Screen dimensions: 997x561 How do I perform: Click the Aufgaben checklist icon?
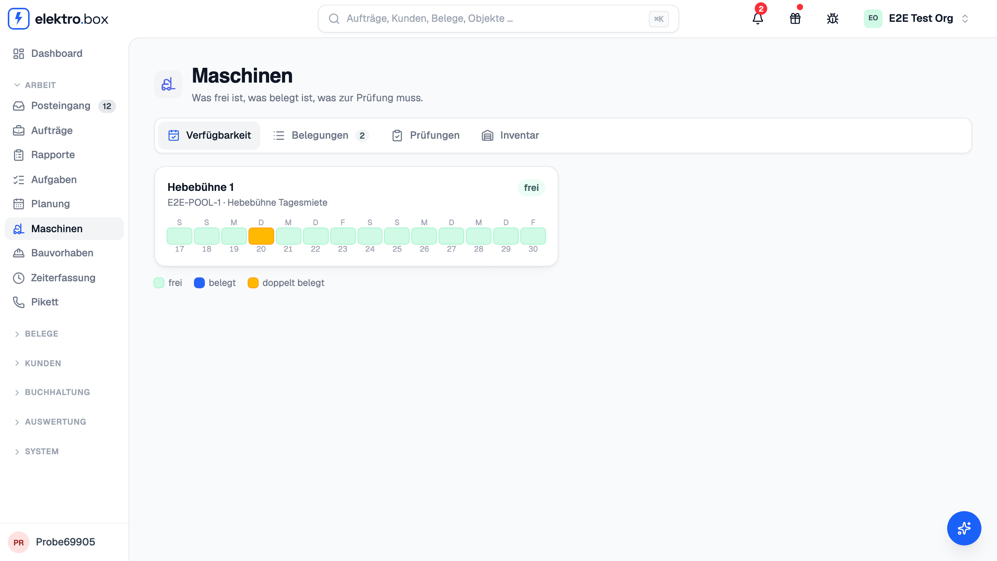pyautogui.click(x=19, y=180)
